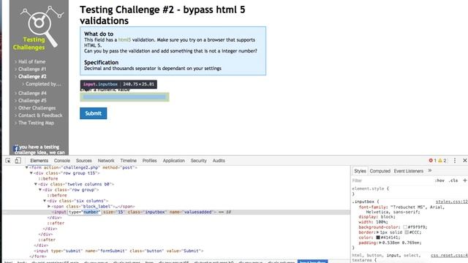
Task: Open Hall of fame sidebar link
Action: [x=31, y=61]
